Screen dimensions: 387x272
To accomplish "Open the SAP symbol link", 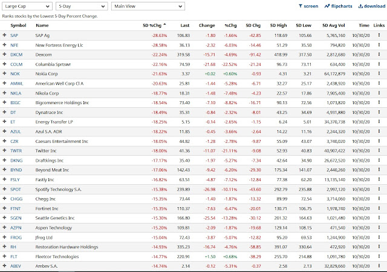I will pyautogui.click(x=14, y=35).
